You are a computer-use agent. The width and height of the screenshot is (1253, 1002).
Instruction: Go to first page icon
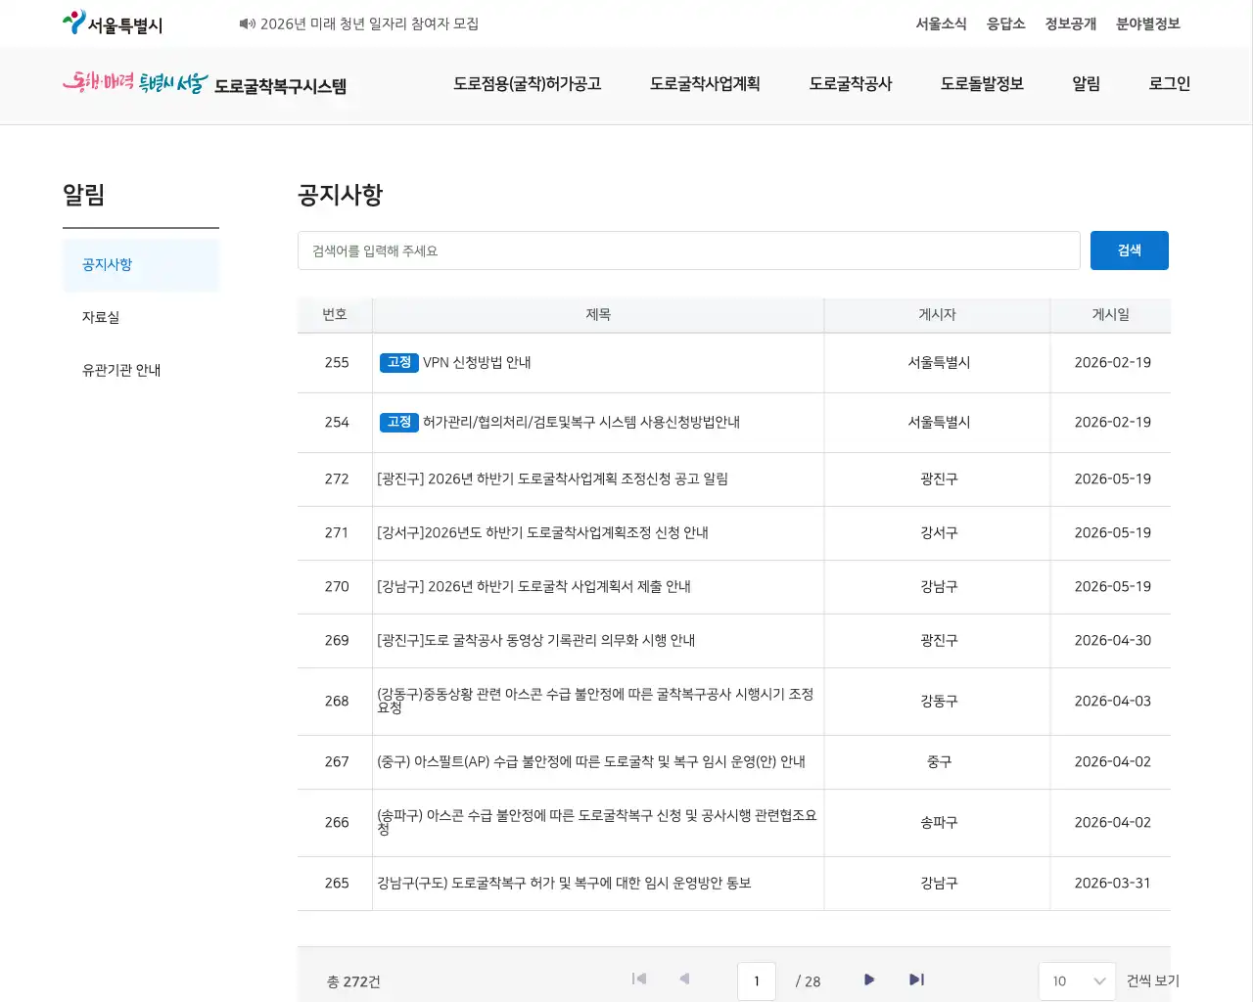click(x=639, y=979)
